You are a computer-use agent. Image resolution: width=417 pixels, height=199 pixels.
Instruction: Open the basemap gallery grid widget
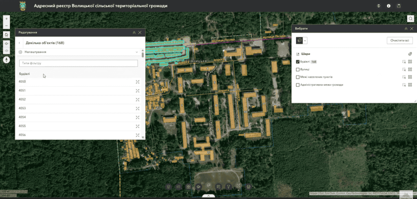click(x=189, y=187)
